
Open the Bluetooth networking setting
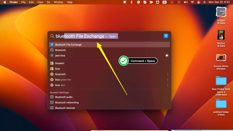[x=109, y=102]
